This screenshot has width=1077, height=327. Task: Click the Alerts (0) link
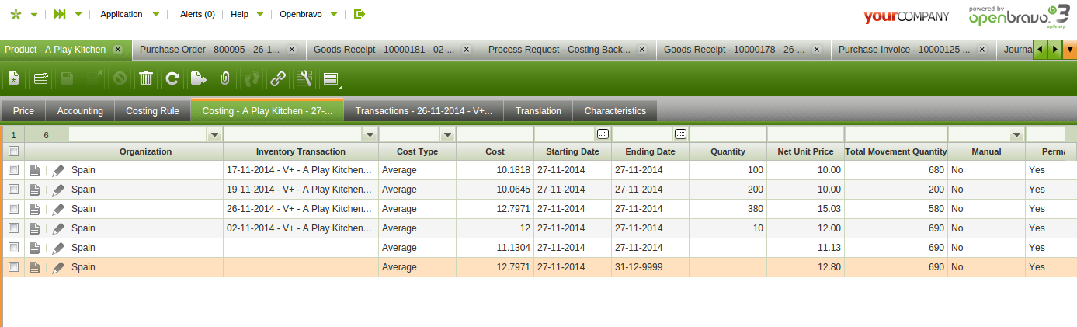click(197, 14)
